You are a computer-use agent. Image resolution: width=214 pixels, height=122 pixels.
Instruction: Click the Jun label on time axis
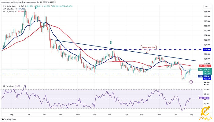click(x=159, y=115)
